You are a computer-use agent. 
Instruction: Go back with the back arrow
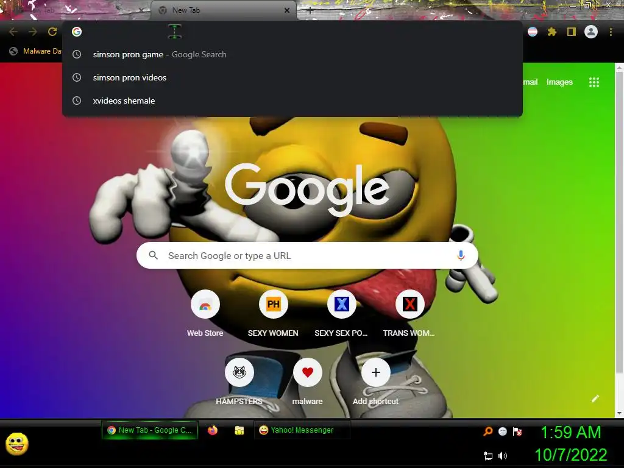point(13,32)
